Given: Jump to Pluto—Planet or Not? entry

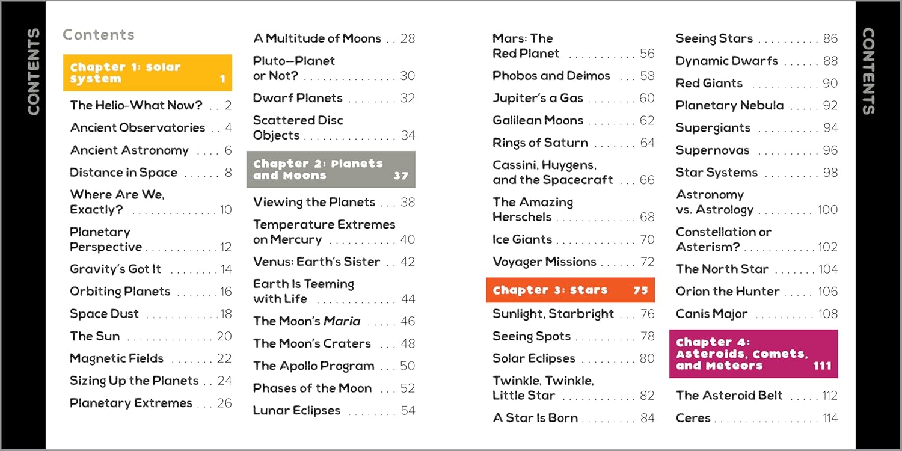Looking at the screenshot, I should click(x=334, y=68).
